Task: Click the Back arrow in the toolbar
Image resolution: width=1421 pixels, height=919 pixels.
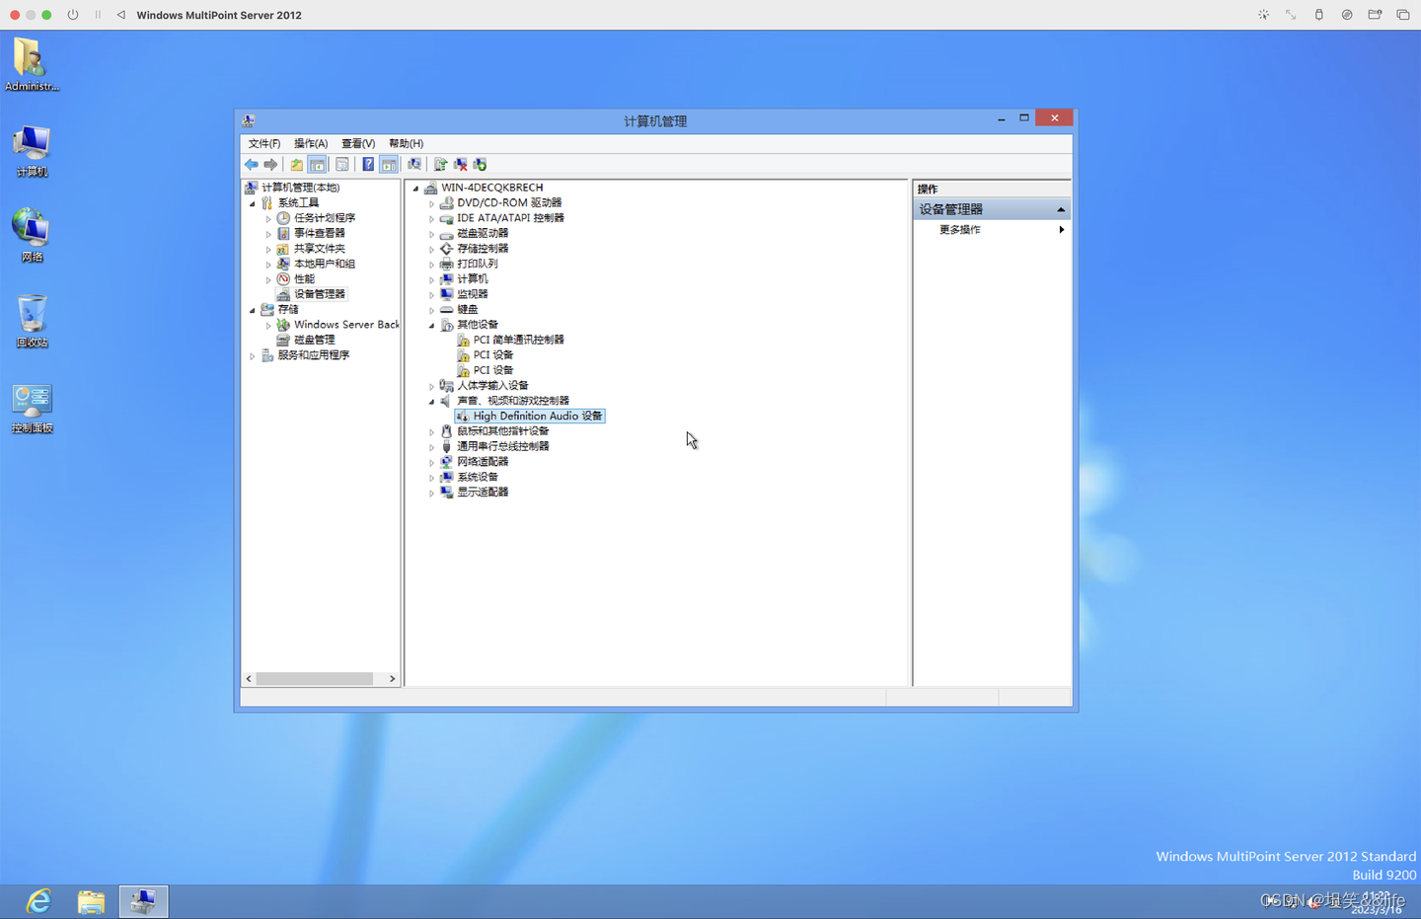Action: (252, 165)
